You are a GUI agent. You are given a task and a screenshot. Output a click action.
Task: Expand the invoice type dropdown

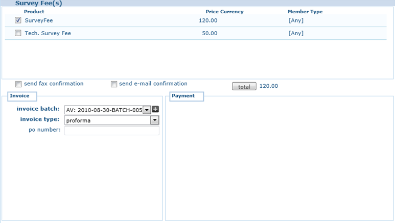click(154, 120)
